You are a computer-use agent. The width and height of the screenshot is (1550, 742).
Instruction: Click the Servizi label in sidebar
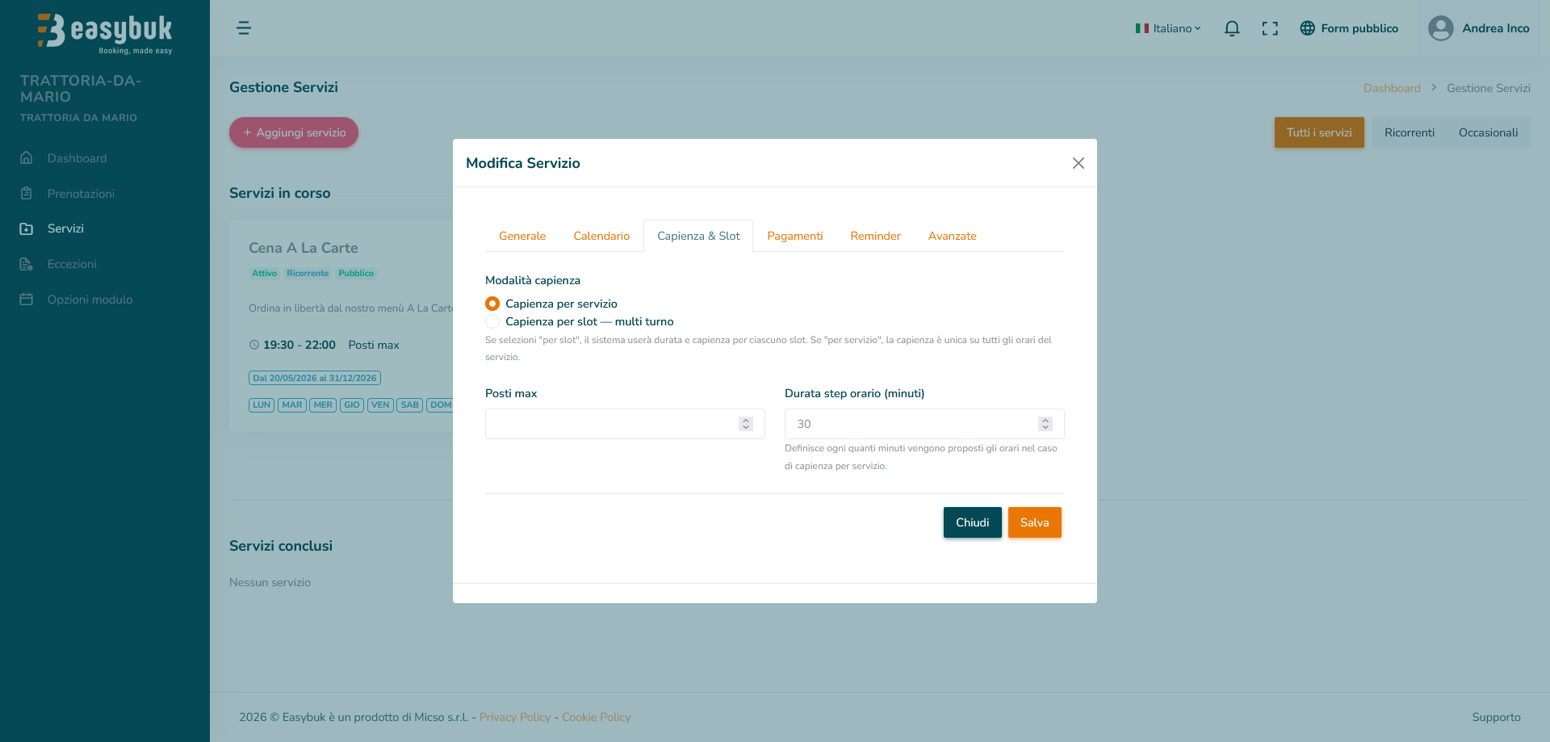coord(65,228)
